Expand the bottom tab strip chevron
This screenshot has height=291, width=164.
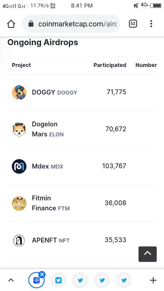click(11, 280)
